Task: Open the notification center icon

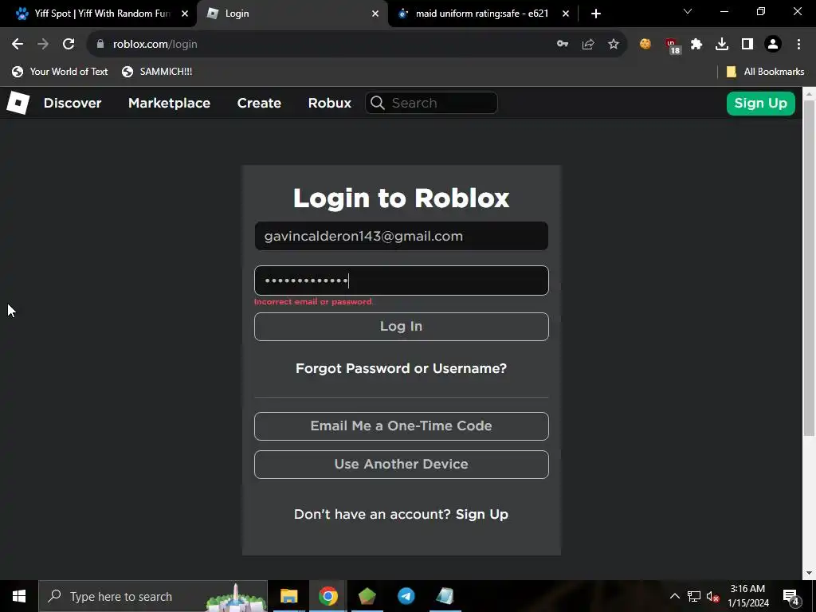Action: (791, 596)
